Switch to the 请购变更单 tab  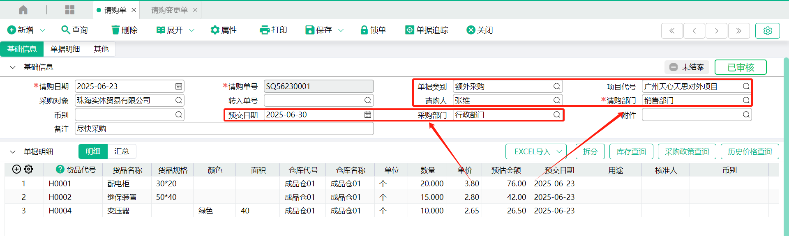pyautogui.click(x=169, y=10)
